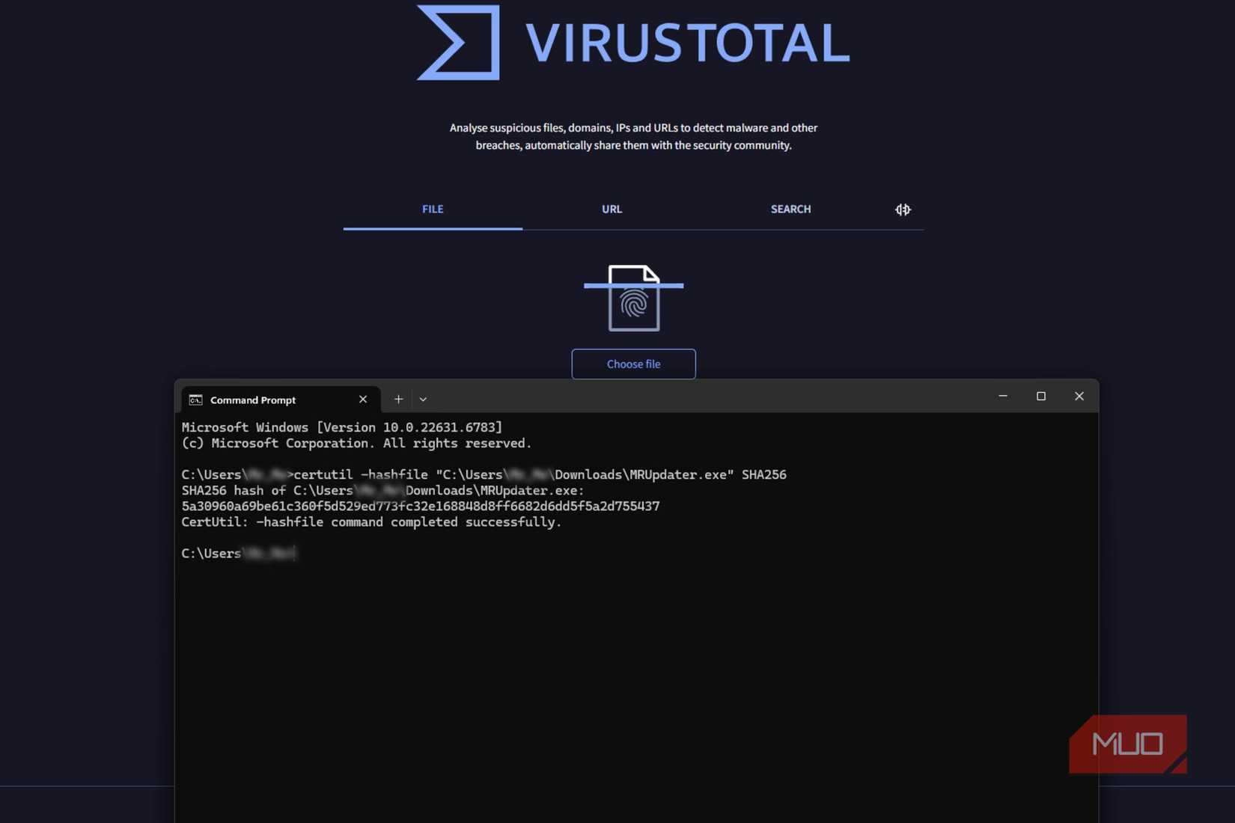The width and height of the screenshot is (1235, 823).
Task: Click the Command Prompt icon in the tab
Action: tap(196, 400)
